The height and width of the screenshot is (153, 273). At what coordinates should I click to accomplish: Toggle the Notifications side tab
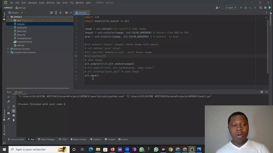point(270,19)
